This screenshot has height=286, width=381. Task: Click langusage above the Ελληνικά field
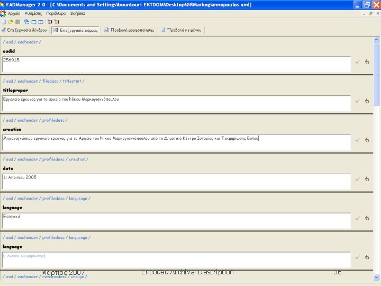coord(78,199)
